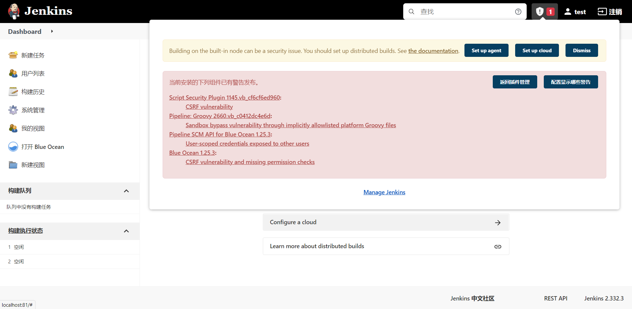
Task: Open Script Security Plugin 1145 link
Action: 224,98
